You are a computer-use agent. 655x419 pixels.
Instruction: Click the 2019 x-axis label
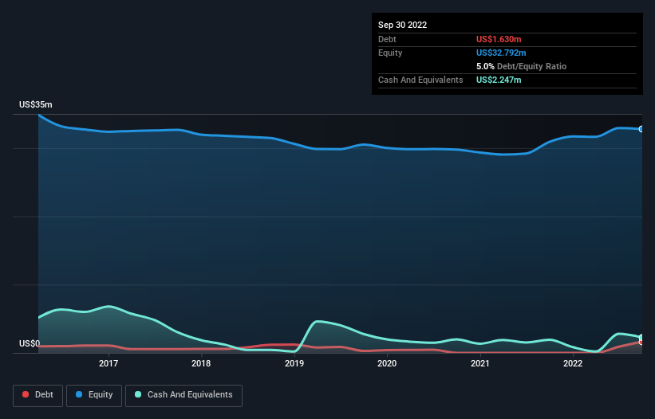(294, 363)
